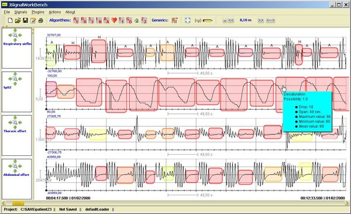Select the Abdominal effort channel label
The height and width of the screenshot is (214, 351).
[16, 175]
